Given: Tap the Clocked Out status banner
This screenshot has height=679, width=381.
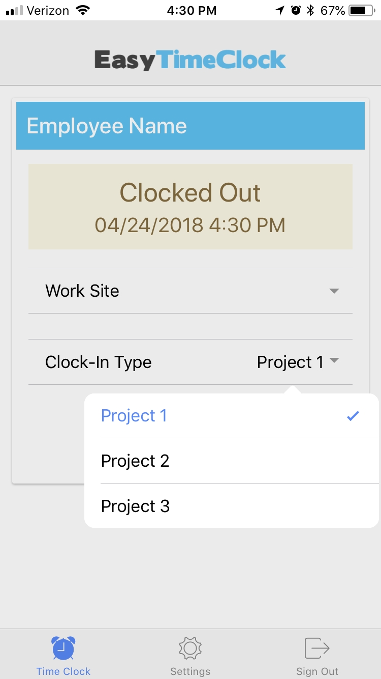Looking at the screenshot, I should [190, 207].
